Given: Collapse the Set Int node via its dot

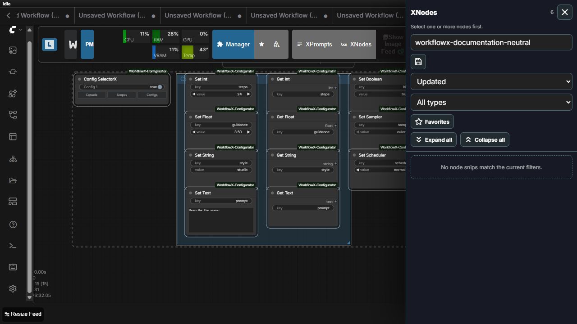Looking at the screenshot, I should (x=191, y=79).
